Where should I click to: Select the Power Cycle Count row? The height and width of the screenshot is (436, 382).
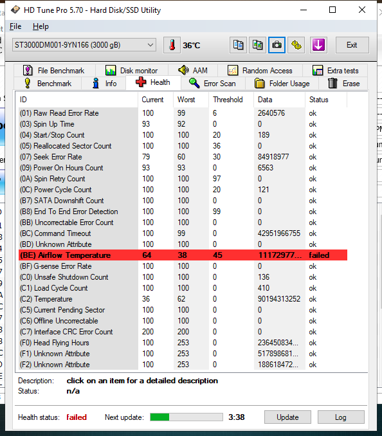click(x=183, y=190)
